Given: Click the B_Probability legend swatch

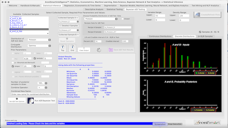Looking at the screenshot, I should (205, 110).
